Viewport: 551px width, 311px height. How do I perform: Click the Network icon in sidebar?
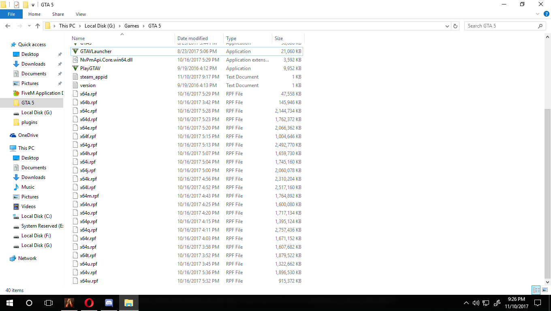[13, 258]
